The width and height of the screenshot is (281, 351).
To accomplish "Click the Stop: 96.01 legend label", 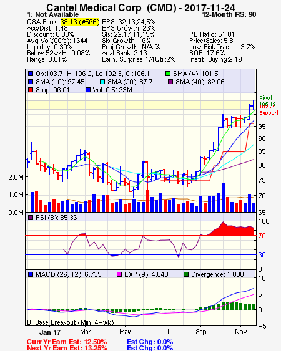I will [52, 90].
